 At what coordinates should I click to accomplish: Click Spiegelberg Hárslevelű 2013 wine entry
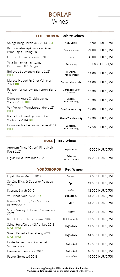pyautogui.click(x=30, y=43)
